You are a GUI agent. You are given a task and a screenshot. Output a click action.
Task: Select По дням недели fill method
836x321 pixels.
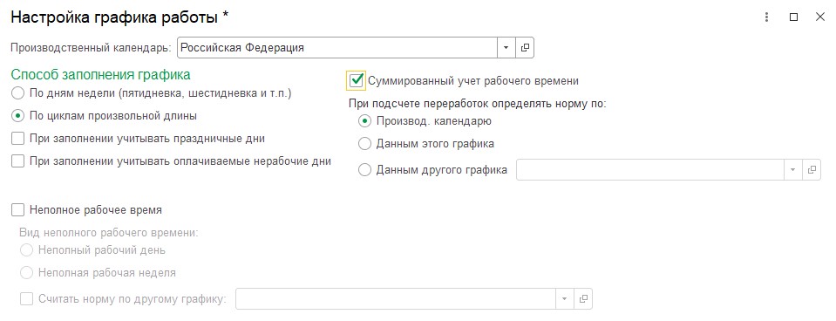(x=18, y=93)
